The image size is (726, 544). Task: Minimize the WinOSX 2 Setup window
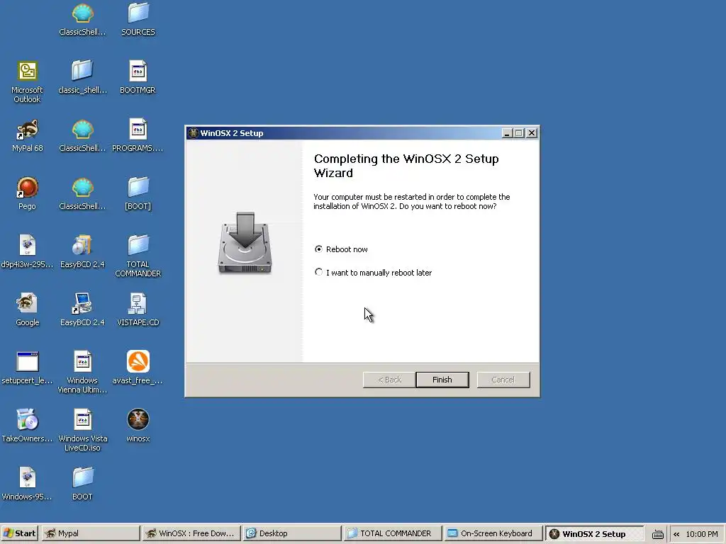(508, 133)
